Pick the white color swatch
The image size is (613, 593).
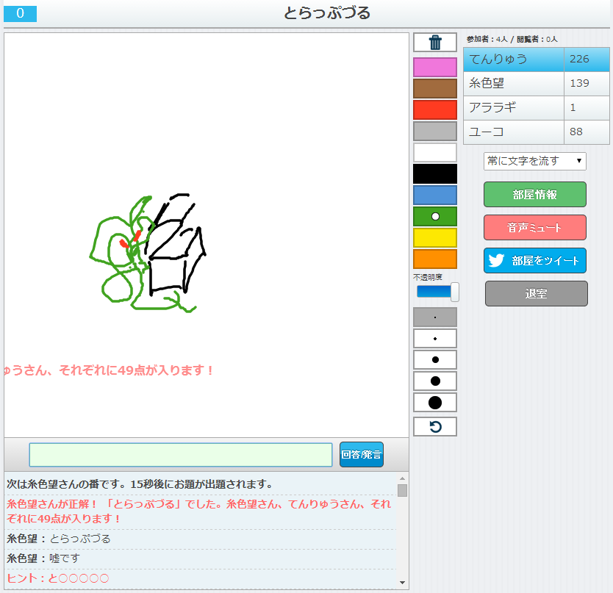point(434,152)
